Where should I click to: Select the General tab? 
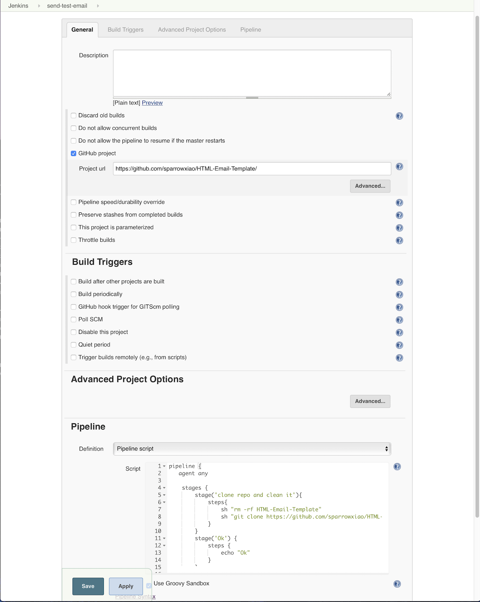click(x=82, y=30)
